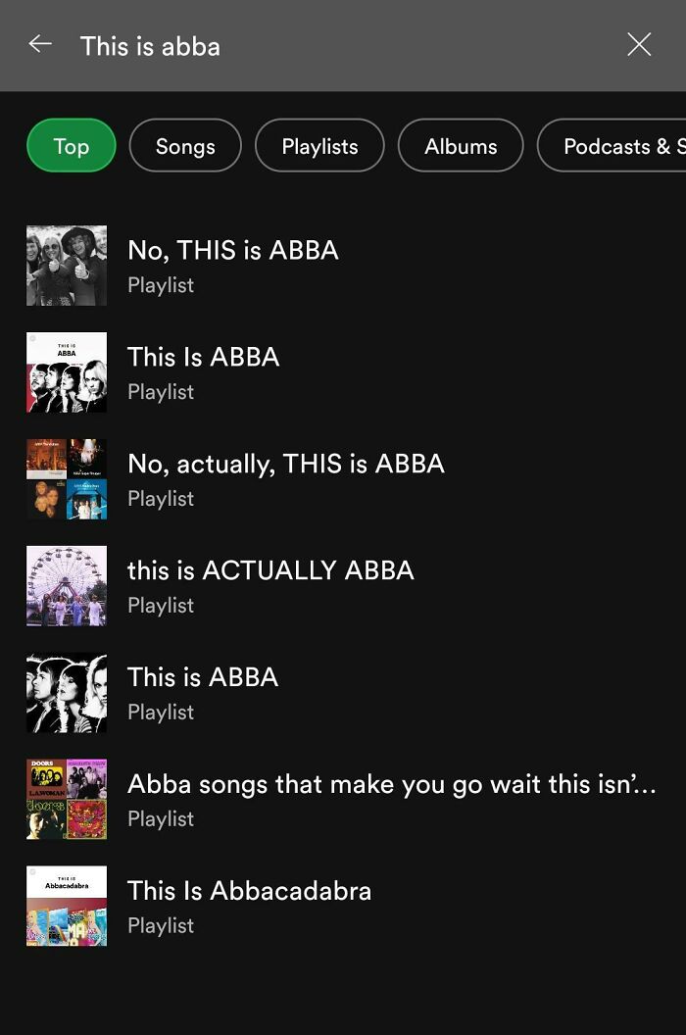Open the 'This Is Abbacadabra' playlist
Viewport: 686px width, 1035px height.
249,890
